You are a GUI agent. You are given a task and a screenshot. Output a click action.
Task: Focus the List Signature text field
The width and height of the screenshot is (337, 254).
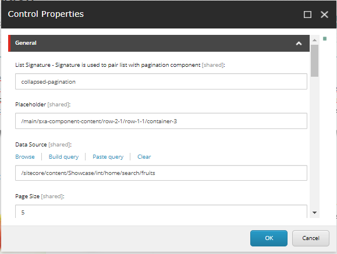click(161, 81)
